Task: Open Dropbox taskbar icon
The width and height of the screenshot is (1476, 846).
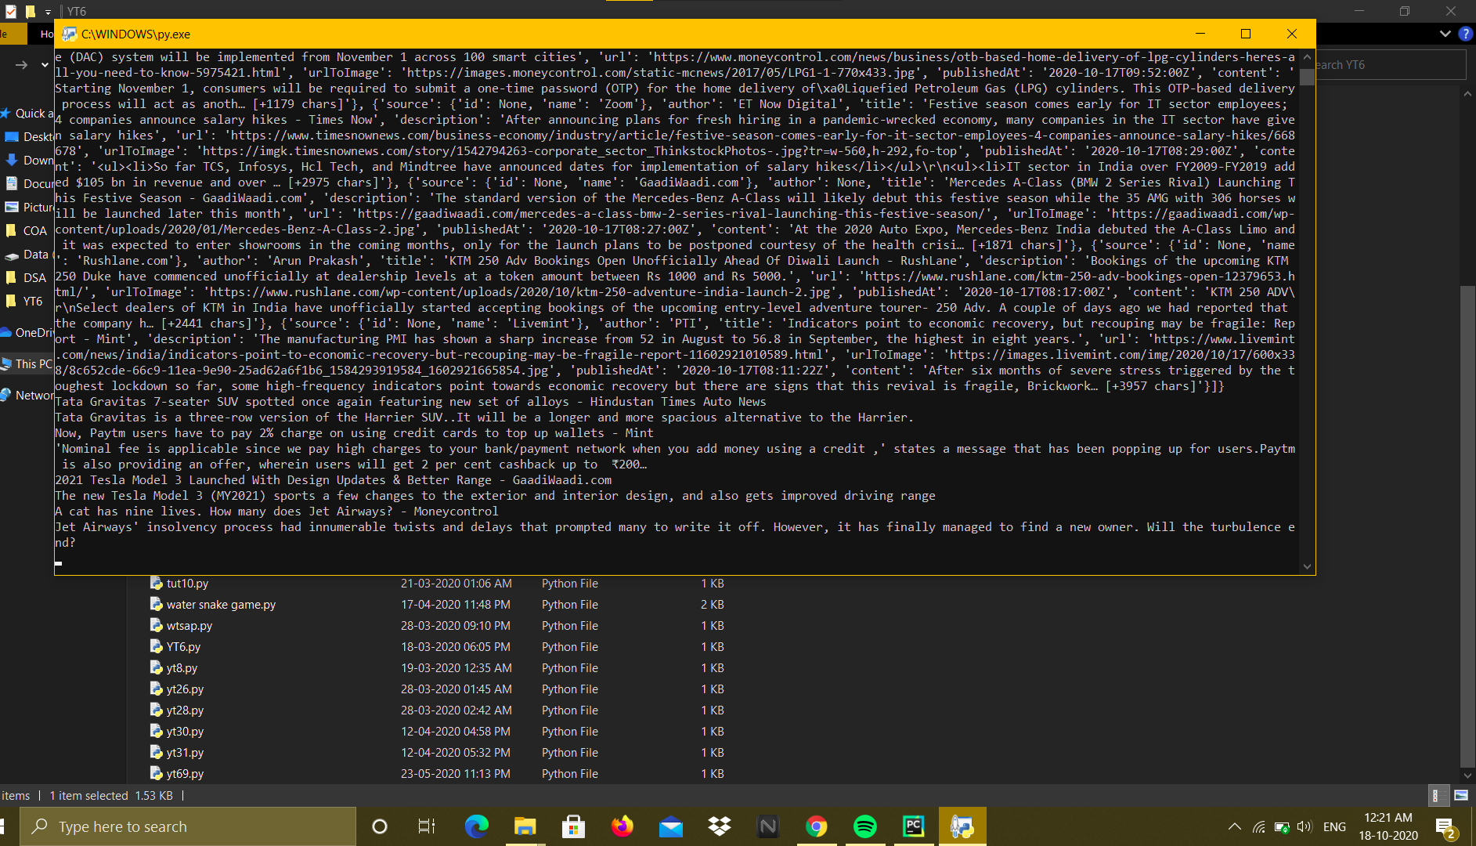Action: point(719,826)
